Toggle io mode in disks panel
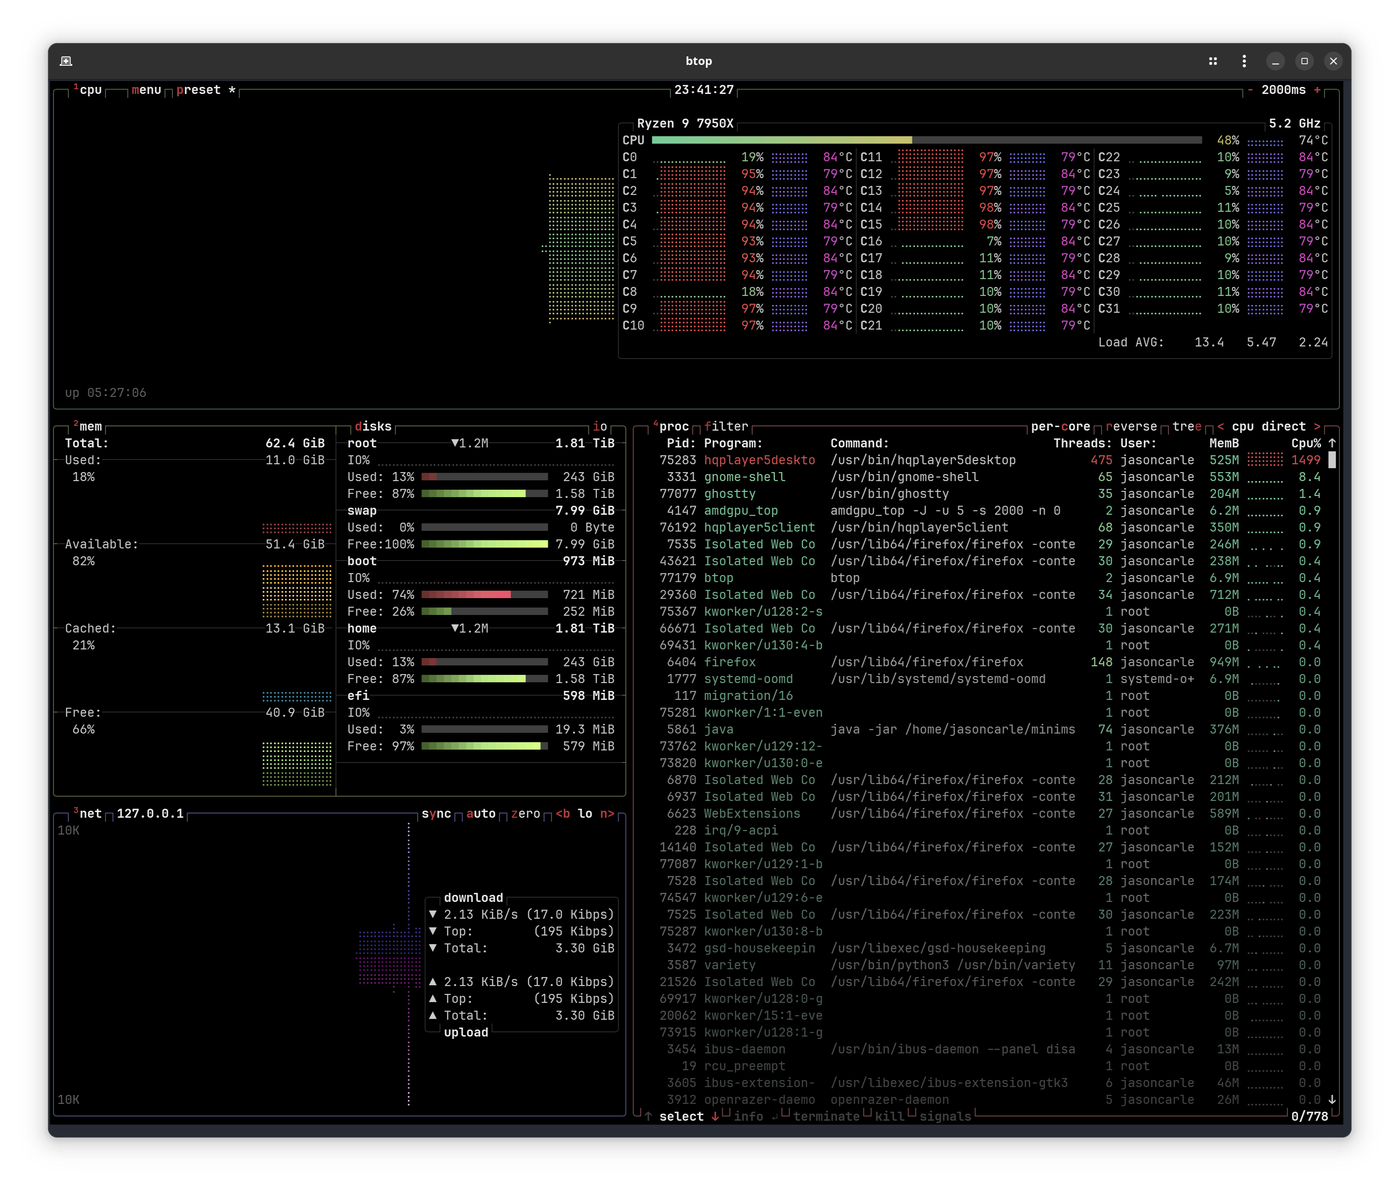 [x=599, y=426]
